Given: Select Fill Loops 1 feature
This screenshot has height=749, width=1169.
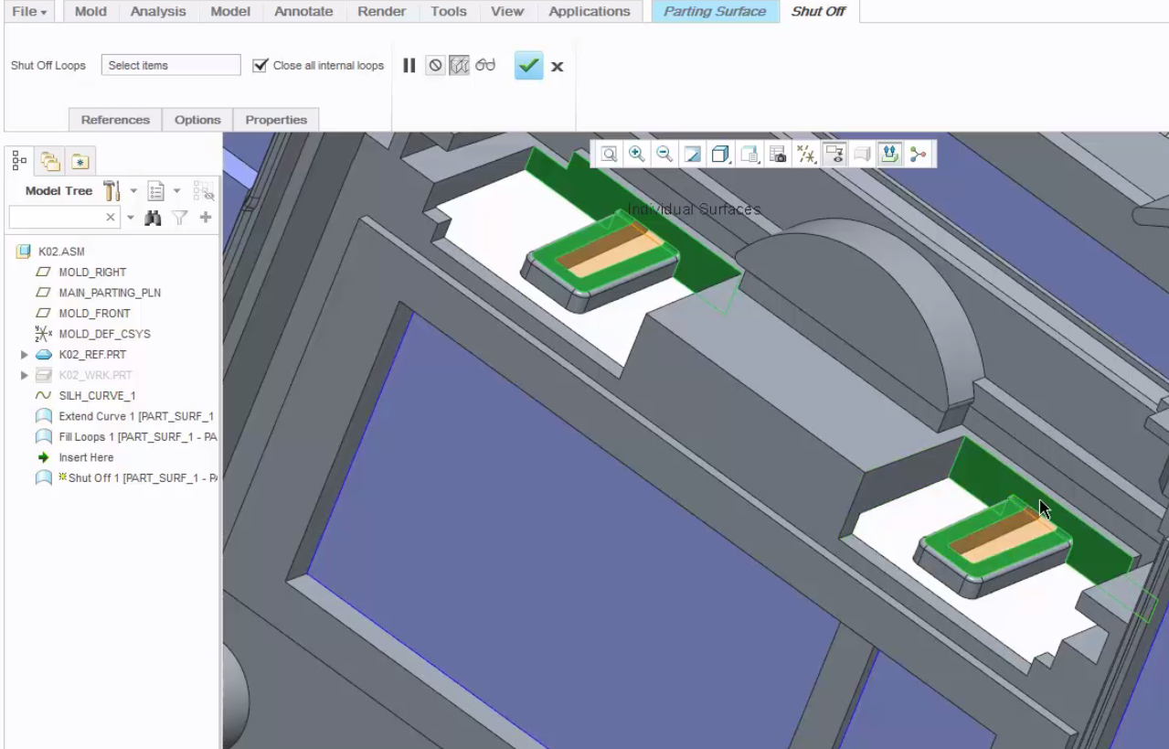Looking at the screenshot, I should click(x=137, y=436).
